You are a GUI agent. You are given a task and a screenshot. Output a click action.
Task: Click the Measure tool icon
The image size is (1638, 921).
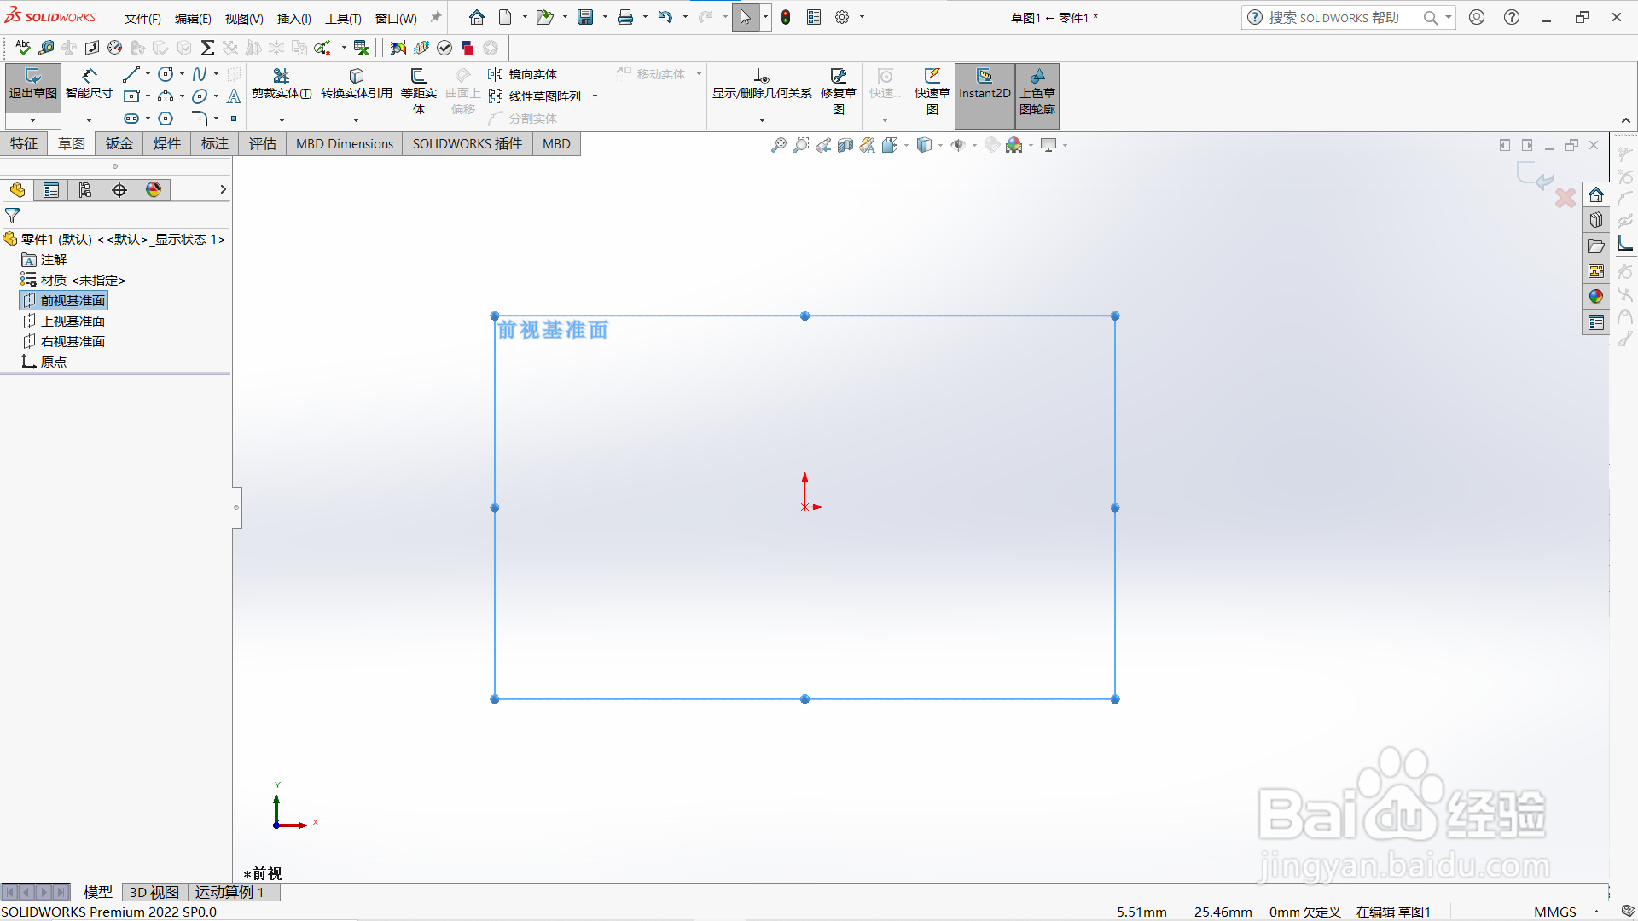[x=47, y=48]
